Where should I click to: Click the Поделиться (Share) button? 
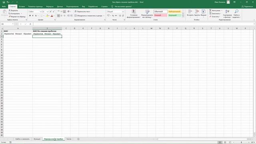click(247, 6)
